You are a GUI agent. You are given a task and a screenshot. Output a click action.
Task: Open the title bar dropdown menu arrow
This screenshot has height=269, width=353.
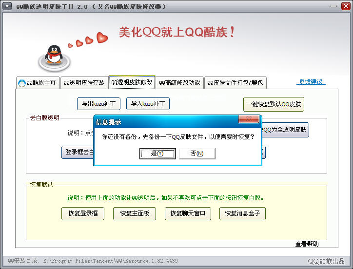[7, 6]
